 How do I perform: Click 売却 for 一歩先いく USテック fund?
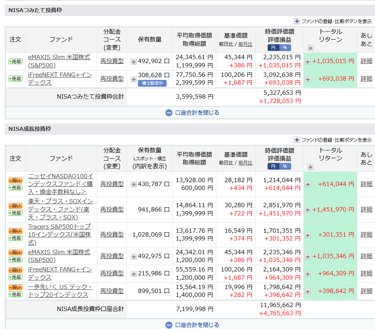[x=16, y=295]
